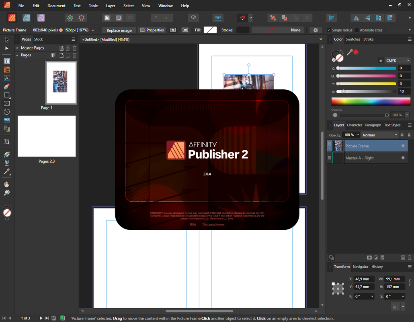
Task: Switch to the Swatches tab
Action: 353,39
